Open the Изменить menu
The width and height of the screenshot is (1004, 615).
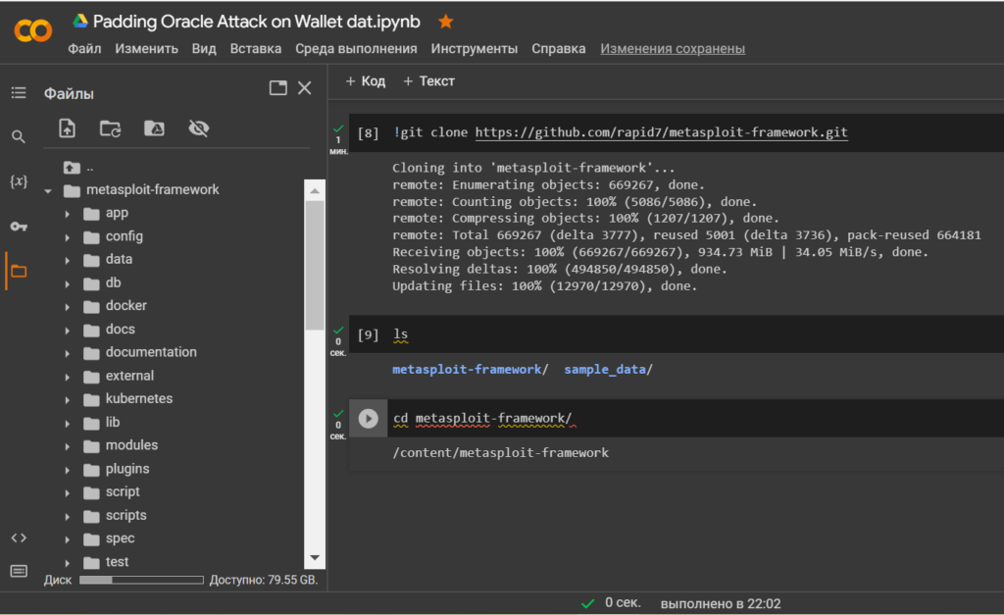click(x=147, y=49)
